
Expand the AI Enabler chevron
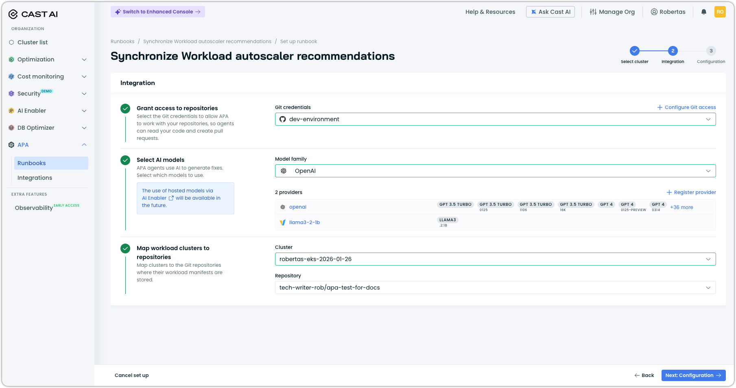84,111
